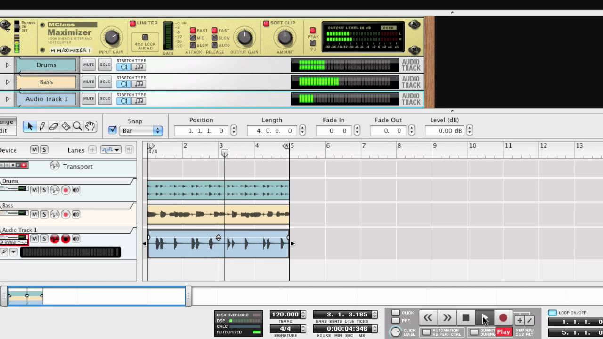Toggle automation record on Audio Track 1
This screenshot has height=339, width=603.
coord(55,239)
